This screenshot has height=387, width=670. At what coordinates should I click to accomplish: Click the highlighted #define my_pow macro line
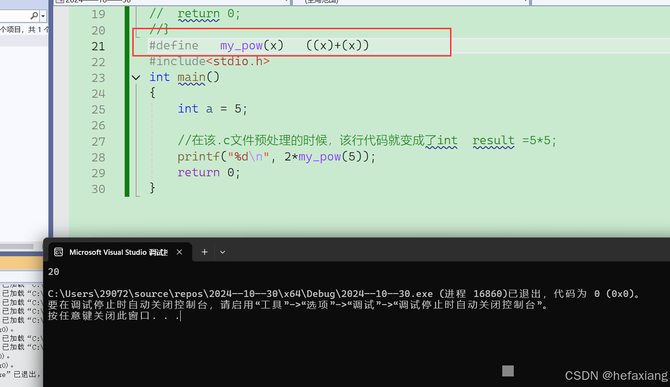tap(259, 45)
